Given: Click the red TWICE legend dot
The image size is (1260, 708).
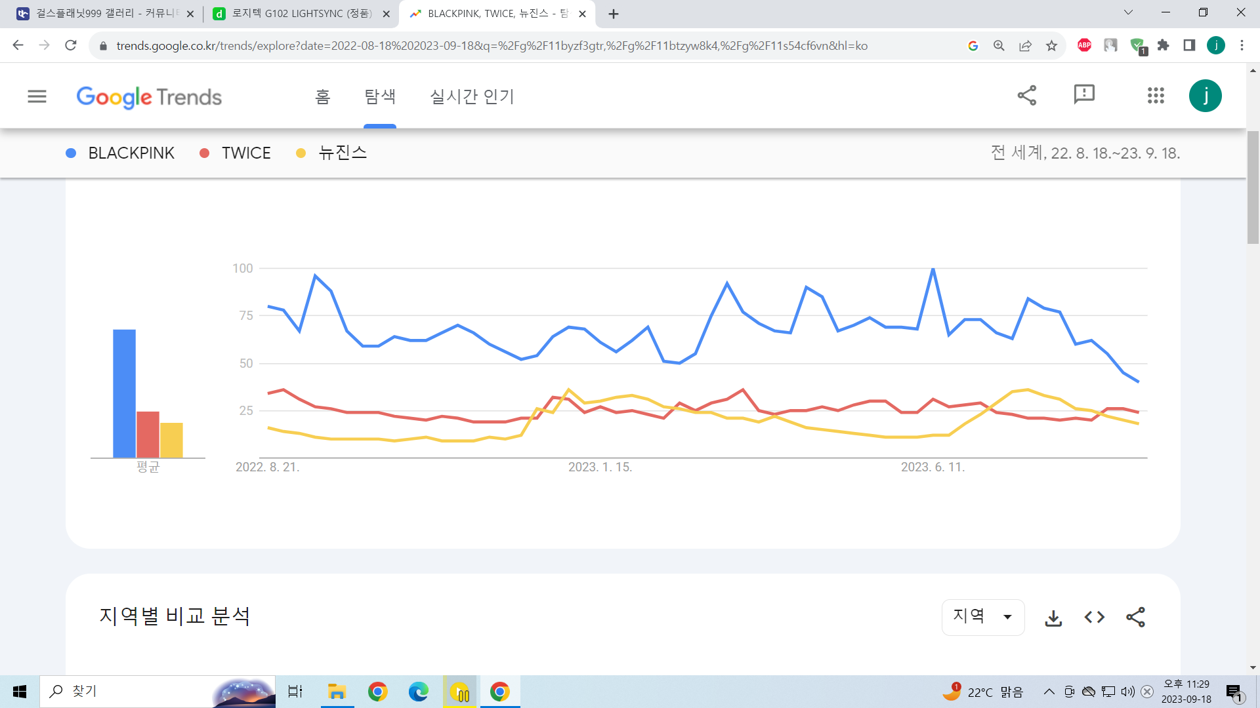Looking at the screenshot, I should point(205,153).
